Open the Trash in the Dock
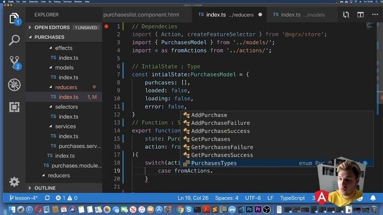Viewport: 383px width, 215px height. point(374,210)
